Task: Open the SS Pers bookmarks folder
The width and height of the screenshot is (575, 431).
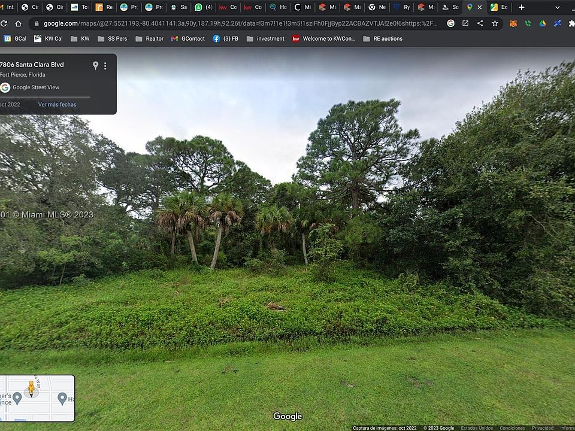Action: coord(112,38)
